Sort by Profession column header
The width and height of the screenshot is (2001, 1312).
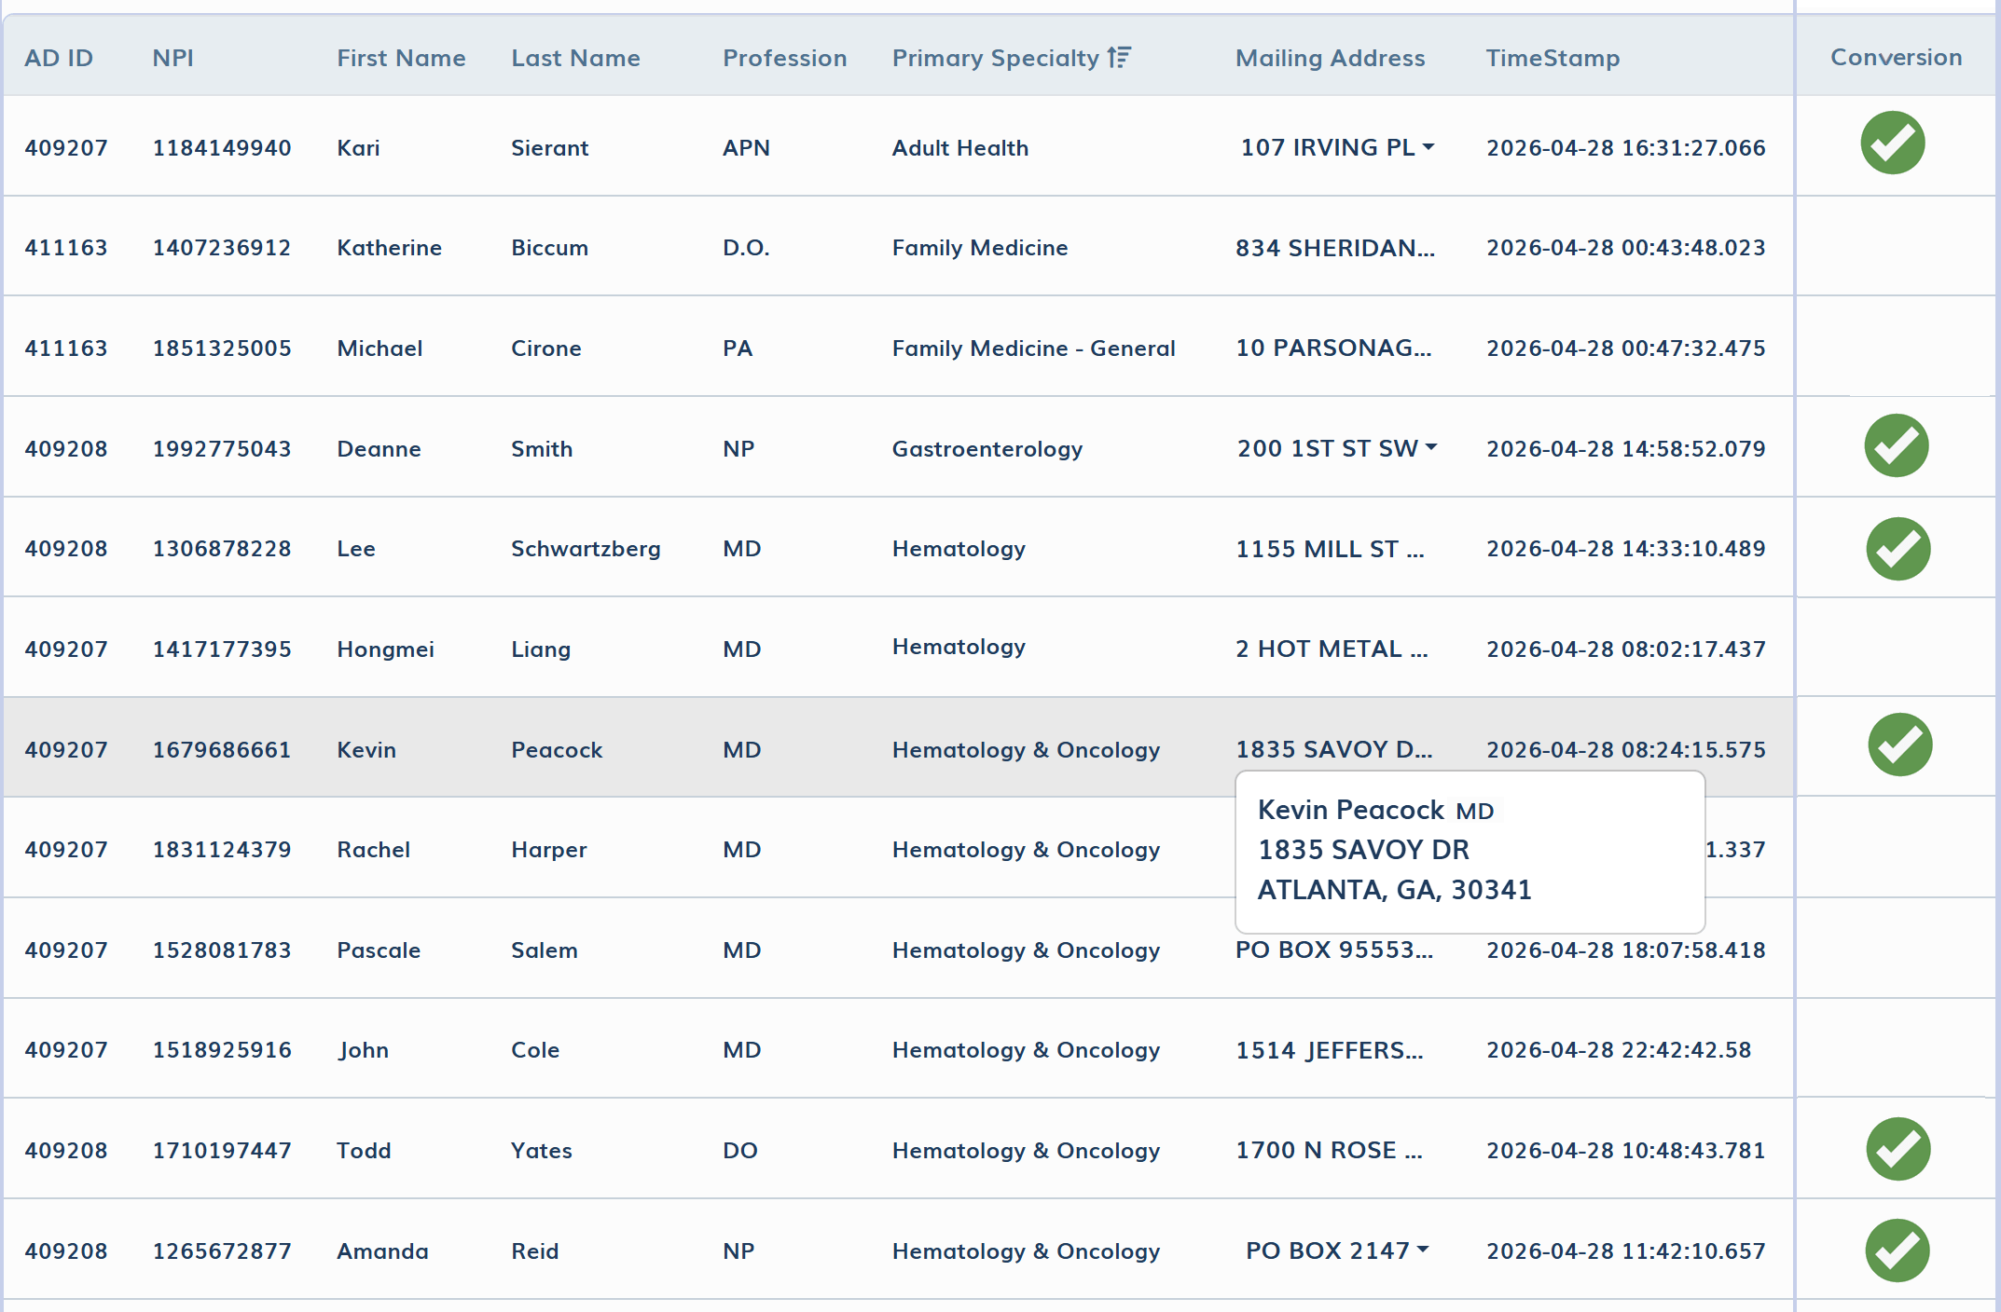(x=785, y=58)
